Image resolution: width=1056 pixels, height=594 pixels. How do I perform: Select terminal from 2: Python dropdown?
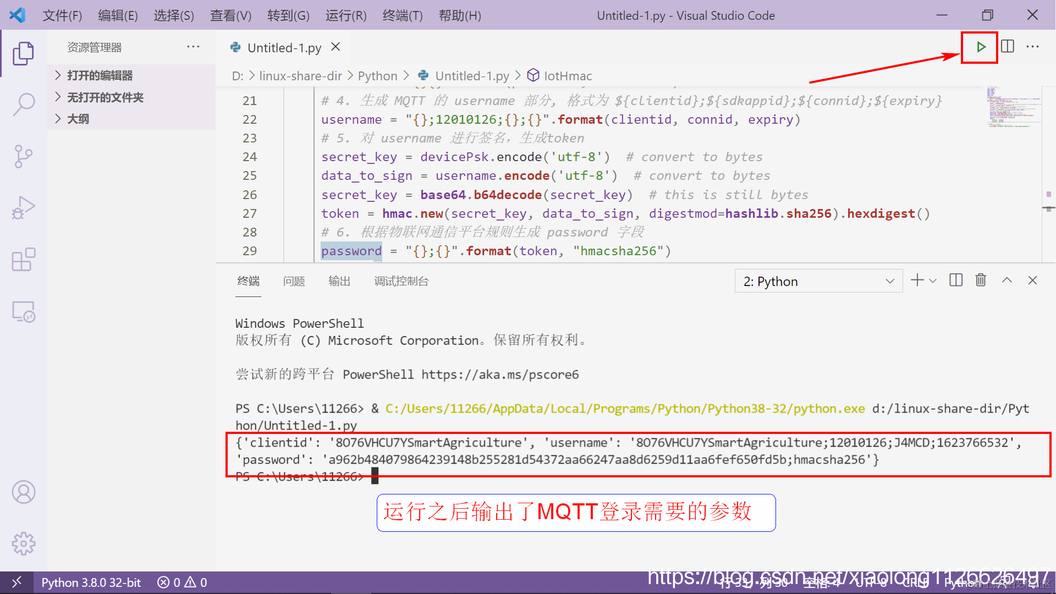pos(818,281)
